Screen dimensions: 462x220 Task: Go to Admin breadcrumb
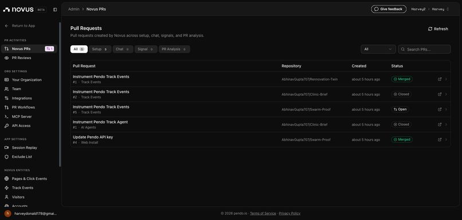pyautogui.click(x=74, y=9)
